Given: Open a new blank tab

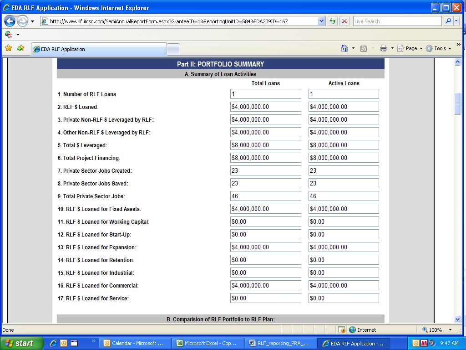Looking at the screenshot, I should pos(173,49).
